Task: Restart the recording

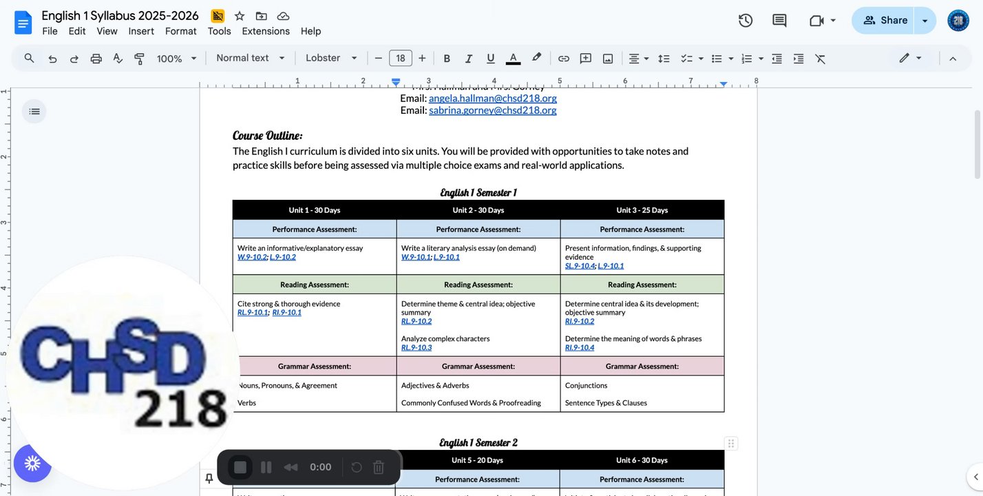Action: 357,468
